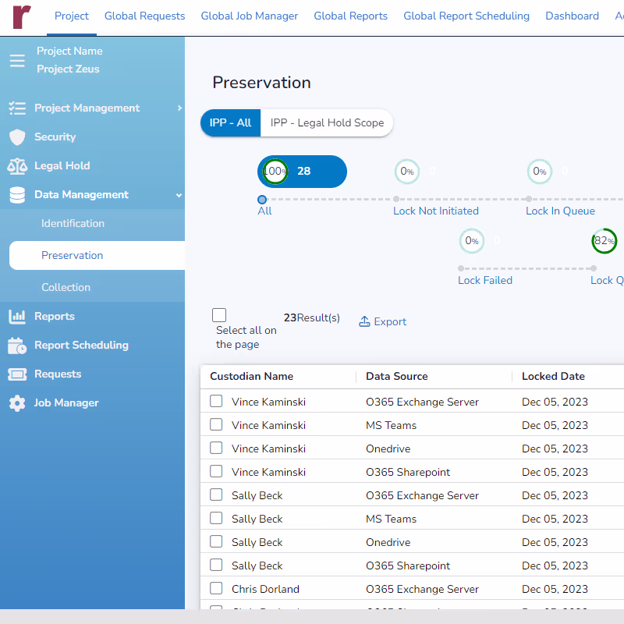Open the Global Report Scheduling tab
Image resolution: width=624 pixels, height=624 pixels.
coord(466,16)
